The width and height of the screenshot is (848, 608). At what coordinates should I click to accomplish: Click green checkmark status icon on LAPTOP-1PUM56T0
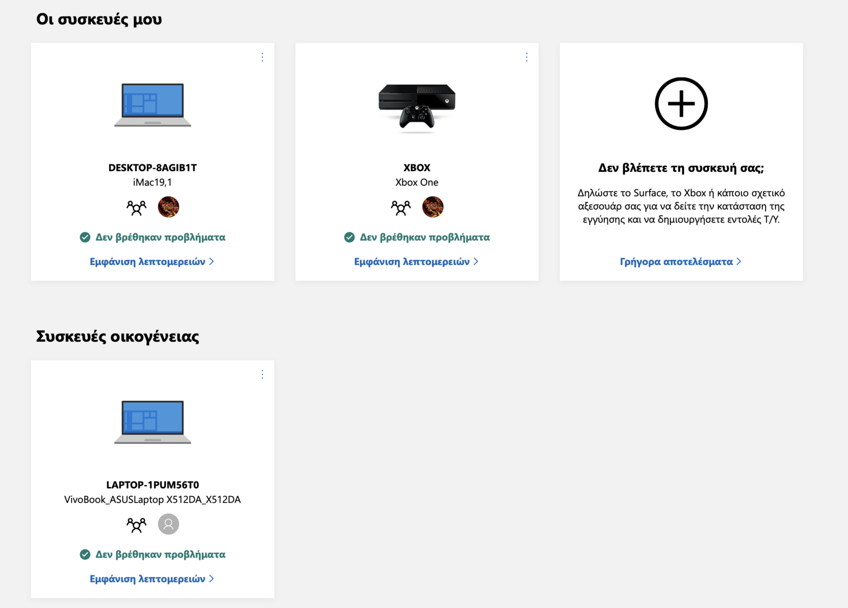[x=85, y=554]
